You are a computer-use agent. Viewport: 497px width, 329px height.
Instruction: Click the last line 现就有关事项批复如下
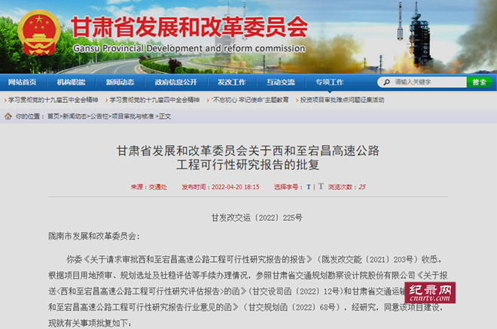tap(90, 323)
